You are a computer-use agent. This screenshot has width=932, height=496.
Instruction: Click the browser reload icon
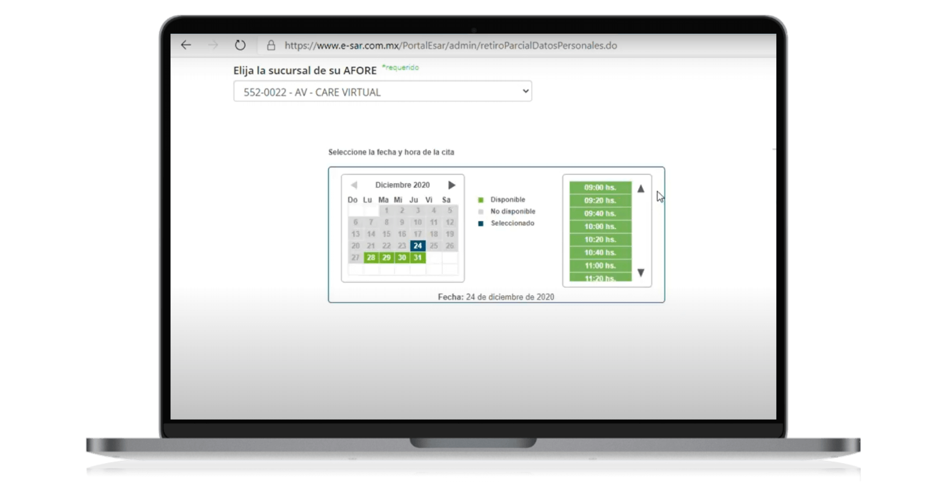(x=240, y=45)
